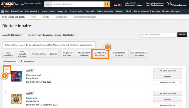This screenshot has width=189, height=108.
Task: Click Meine Inhalte und Geräte heading
Action: [13, 17]
